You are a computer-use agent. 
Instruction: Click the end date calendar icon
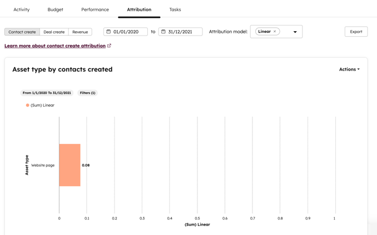163,32
